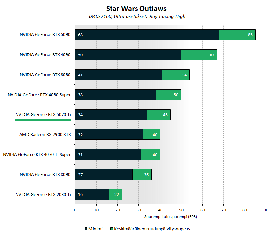Click the RTX 5090 green average bar showing 85
This screenshot has height=236, width=273.
[237, 35]
